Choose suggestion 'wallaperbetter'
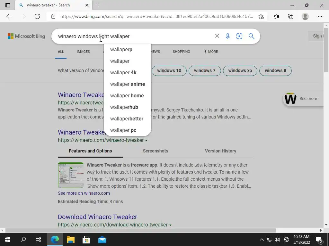329x246 pixels. (127, 119)
